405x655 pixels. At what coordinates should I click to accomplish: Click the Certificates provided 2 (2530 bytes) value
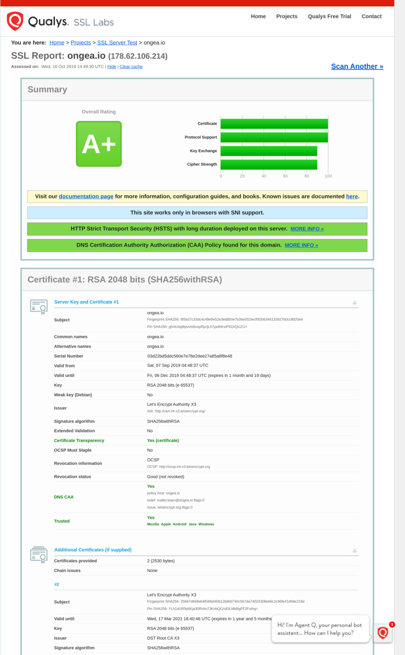[161, 561]
